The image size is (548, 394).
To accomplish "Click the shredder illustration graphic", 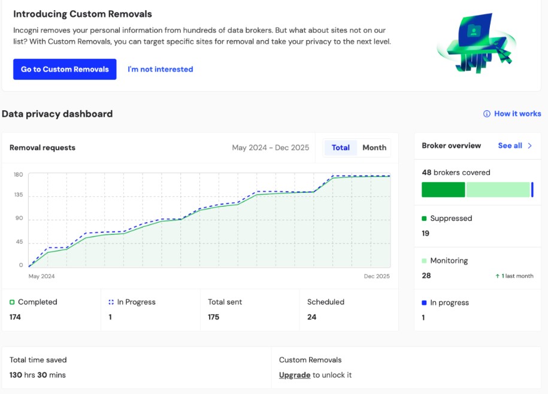I will (475, 43).
